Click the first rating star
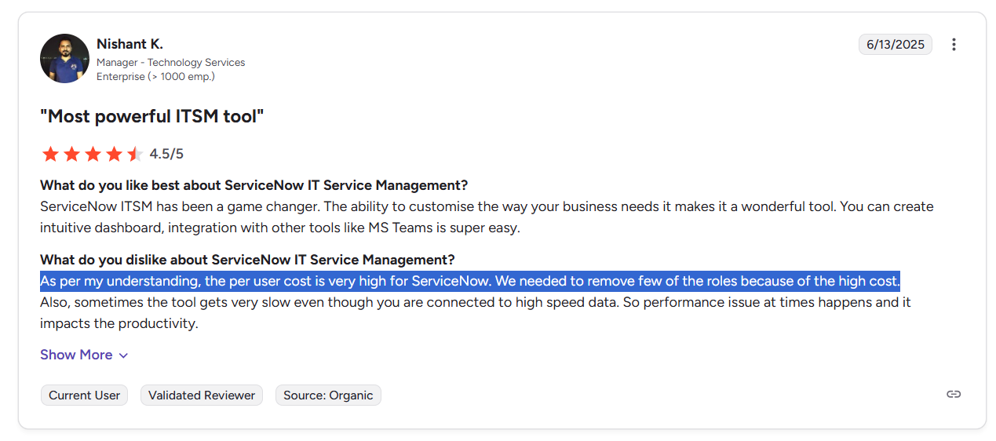Viewport: 996px width, 441px height. pos(50,154)
